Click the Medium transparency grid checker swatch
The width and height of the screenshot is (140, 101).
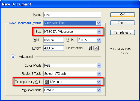[47, 82]
